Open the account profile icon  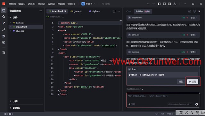(175, 4)
